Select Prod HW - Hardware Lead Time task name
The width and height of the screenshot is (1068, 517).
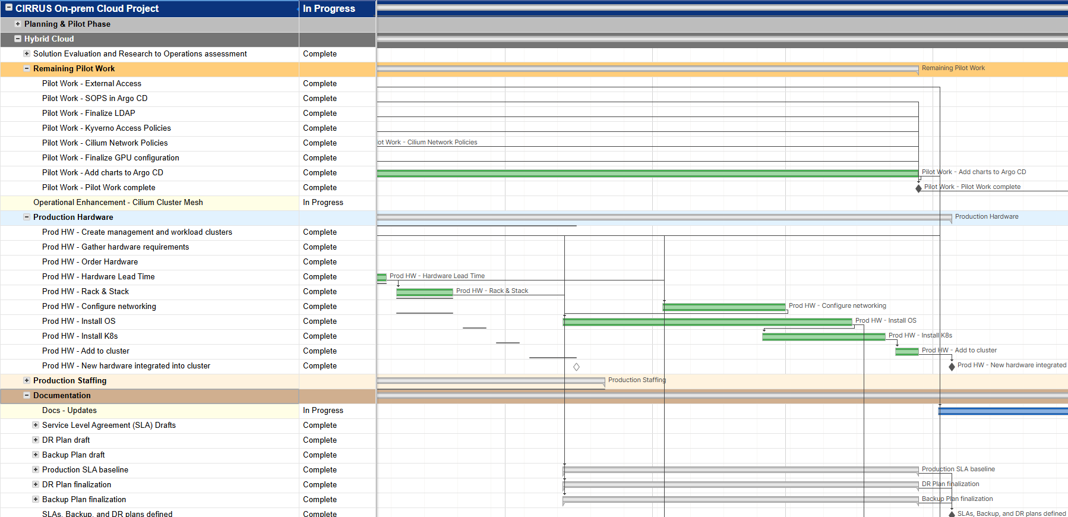pyautogui.click(x=98, y=277)
